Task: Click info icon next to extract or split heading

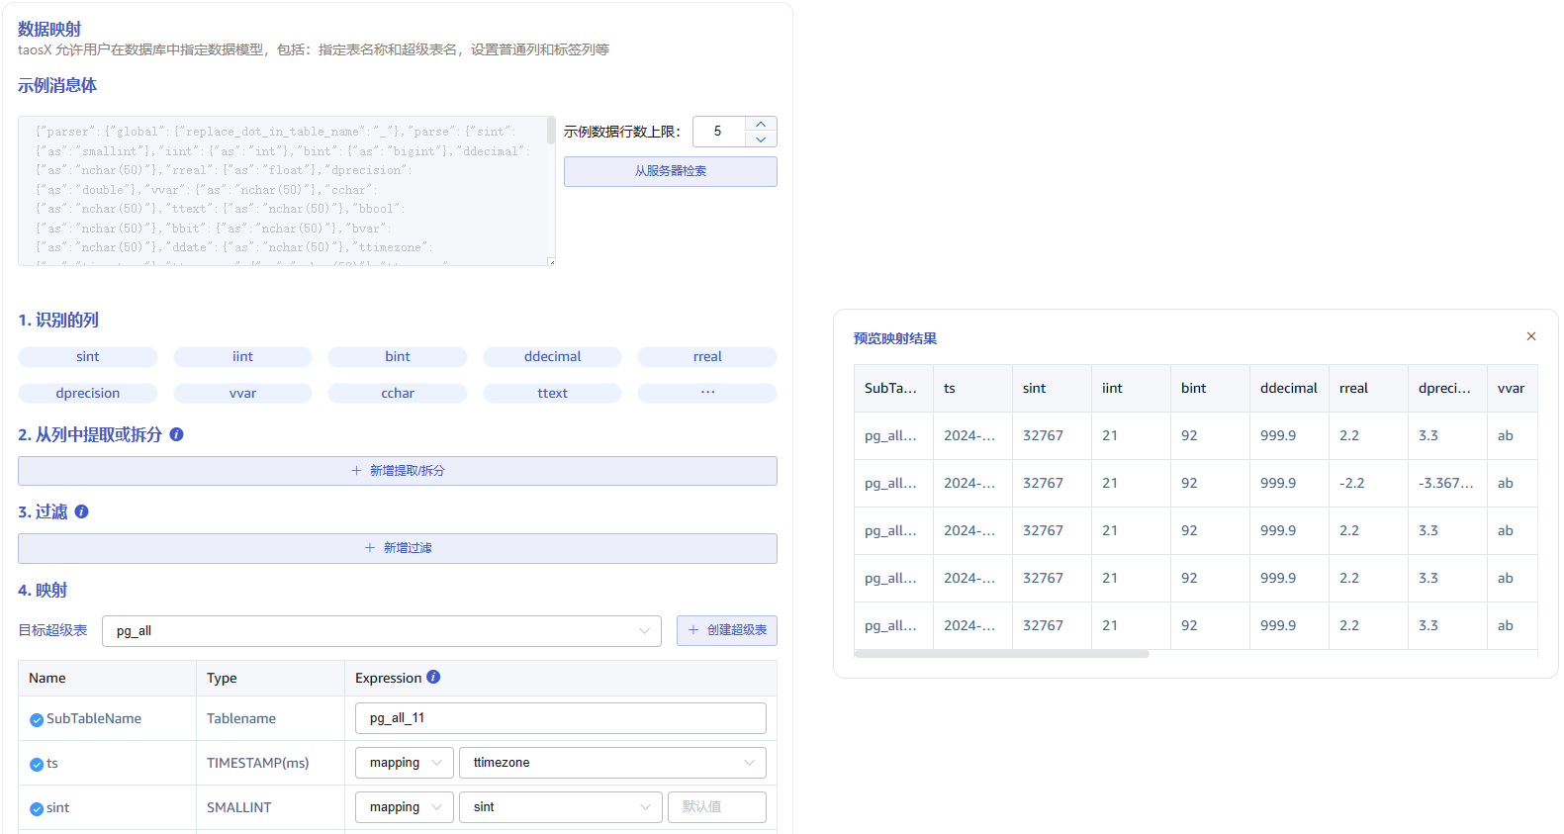Action: point(176,434)
